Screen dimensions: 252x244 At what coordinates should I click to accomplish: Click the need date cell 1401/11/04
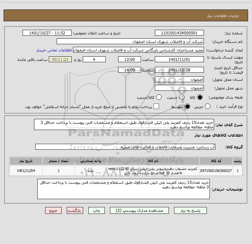(x=26, y=171)
